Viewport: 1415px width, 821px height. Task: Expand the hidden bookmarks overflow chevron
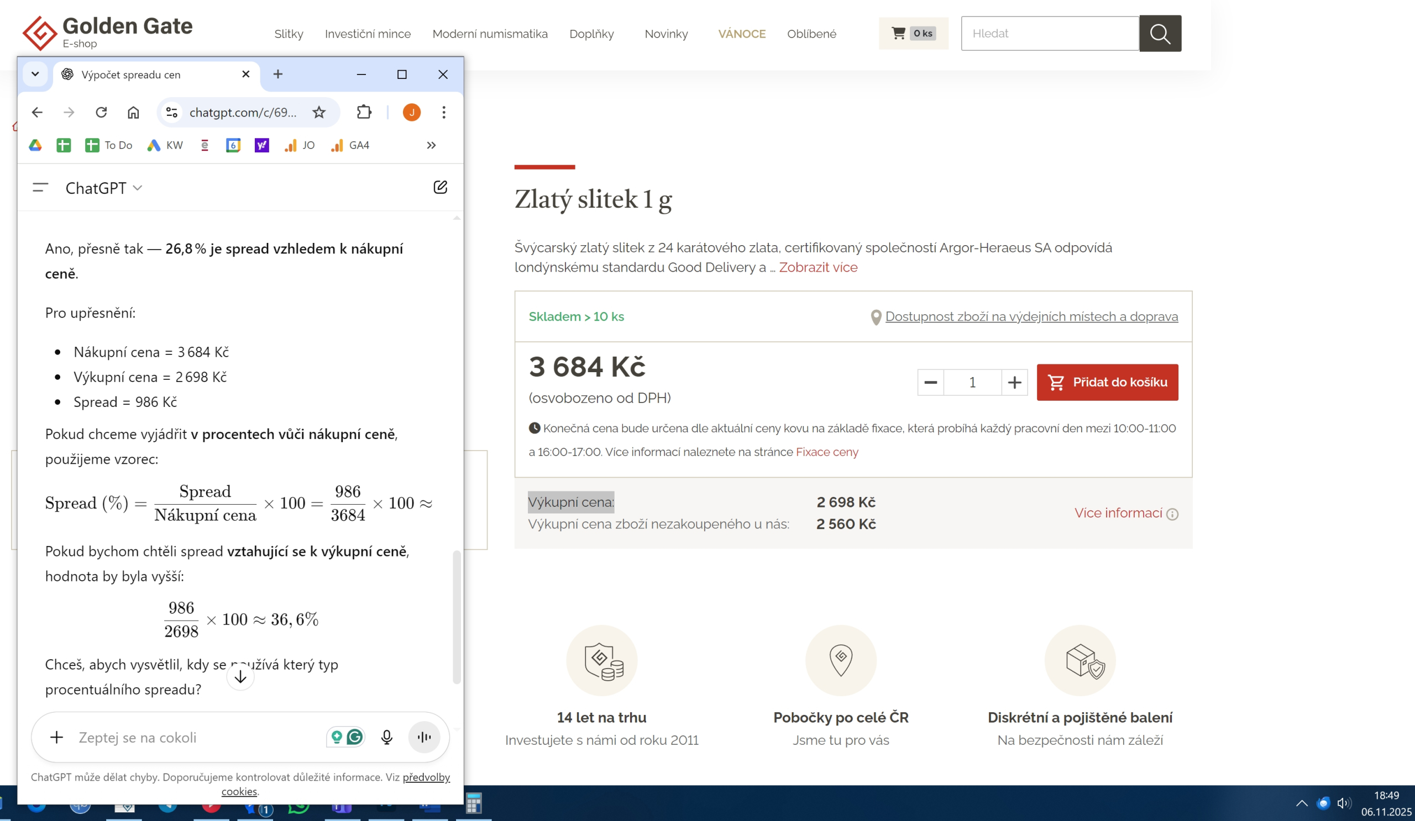click(x=431, y=145)
